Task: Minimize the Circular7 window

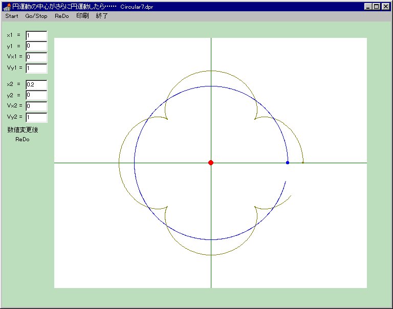Action: [x=368, y=7]
